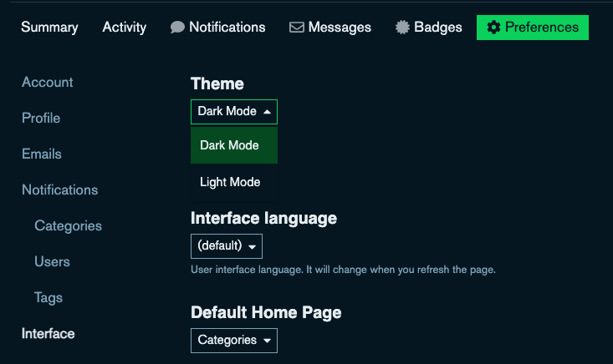The width and height of the screenshot is (613, 364).
Task: Open the Summary tab
Action: (x=49, y=28)
